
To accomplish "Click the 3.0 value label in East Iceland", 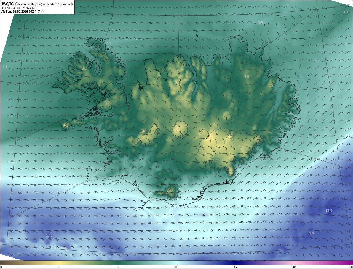I will click(270, 86).
